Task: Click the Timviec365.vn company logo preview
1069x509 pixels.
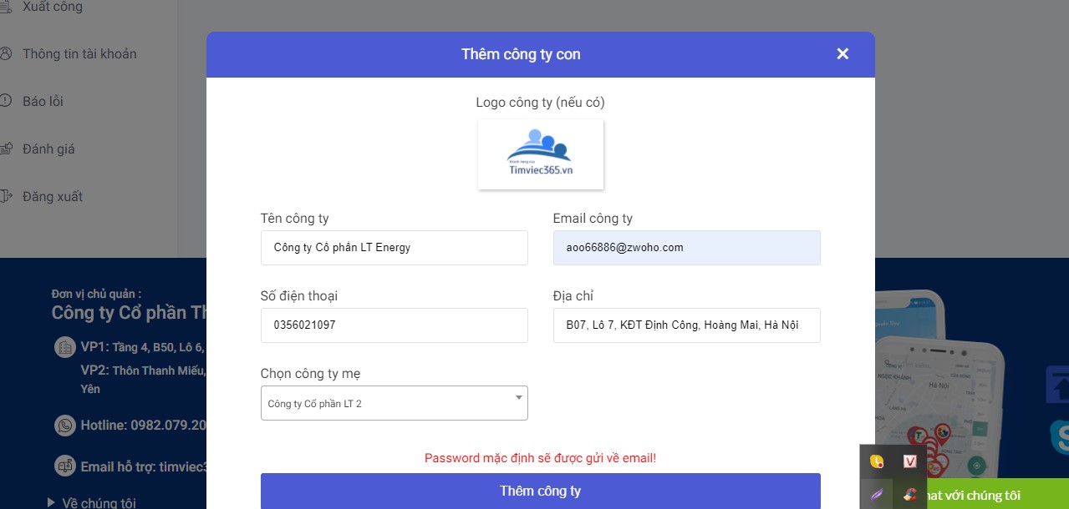Action: click(x=540, y=154)
